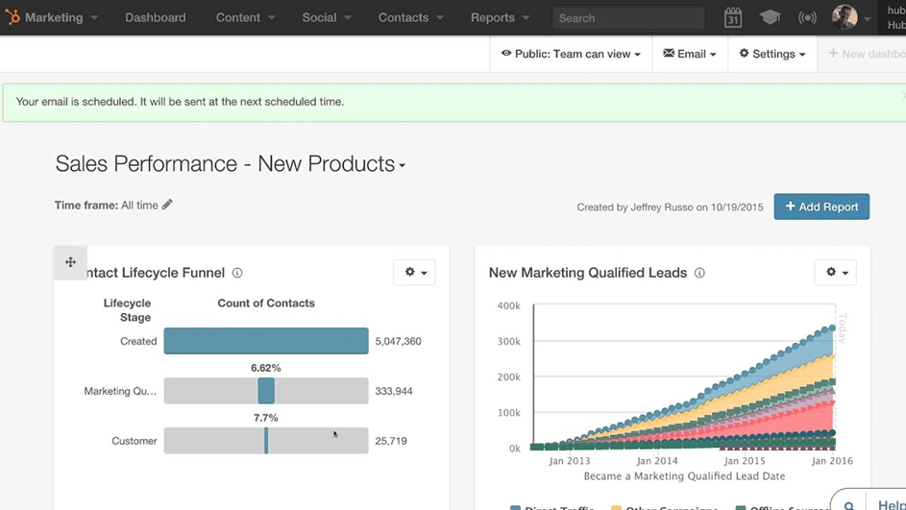Open the Contacts menu

point(411,17)
